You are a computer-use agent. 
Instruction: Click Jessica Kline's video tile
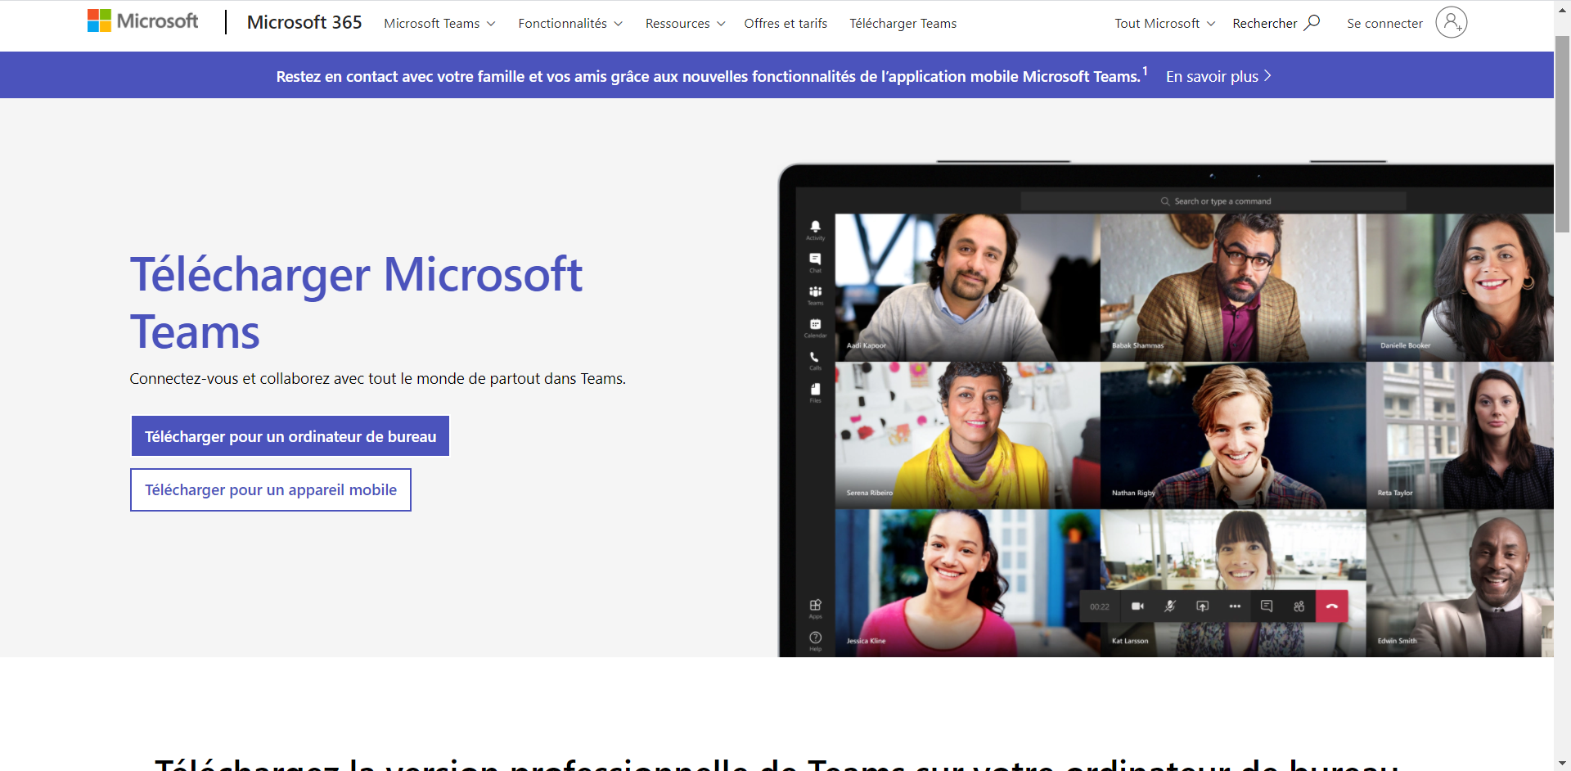967,583
